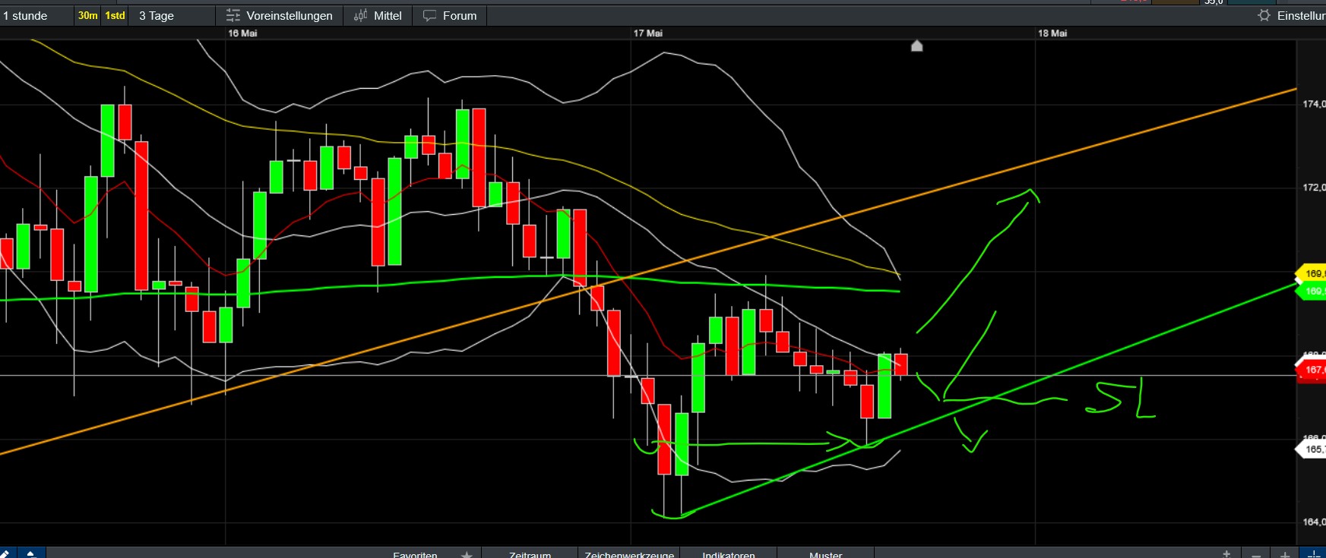This screenshot has height=558, width=1326.
Task: Click the "17 Mai" date label
Action: pos(648,33)
